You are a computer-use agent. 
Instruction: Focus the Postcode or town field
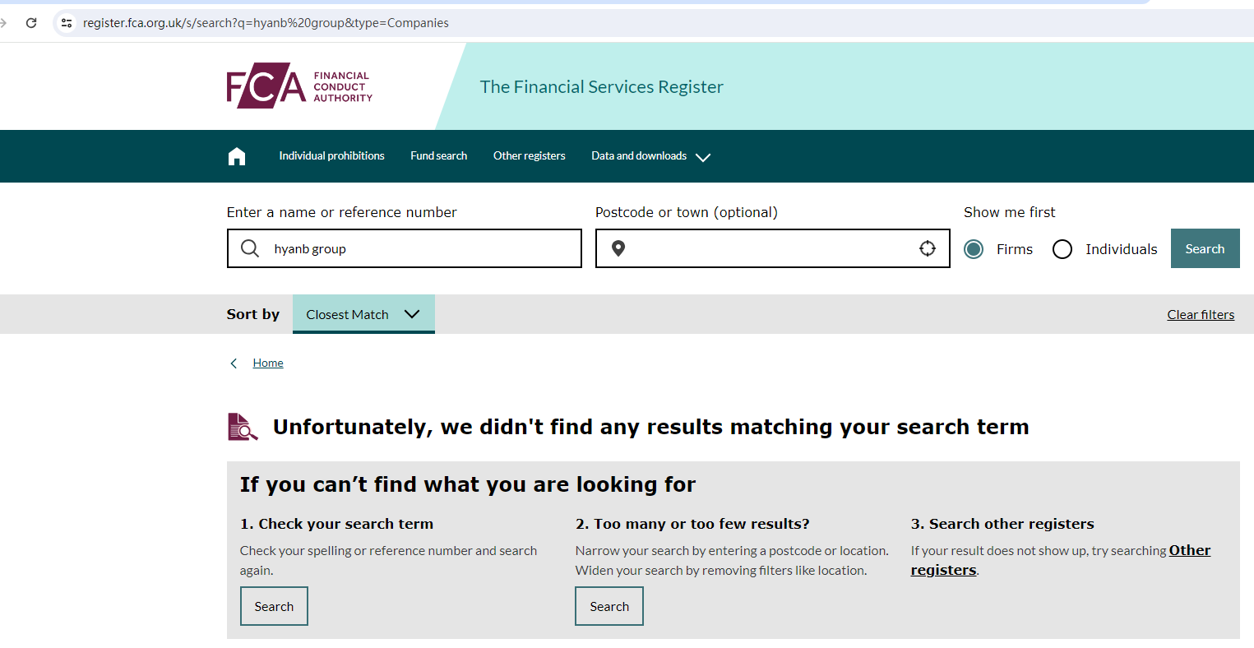click(773, 248)
